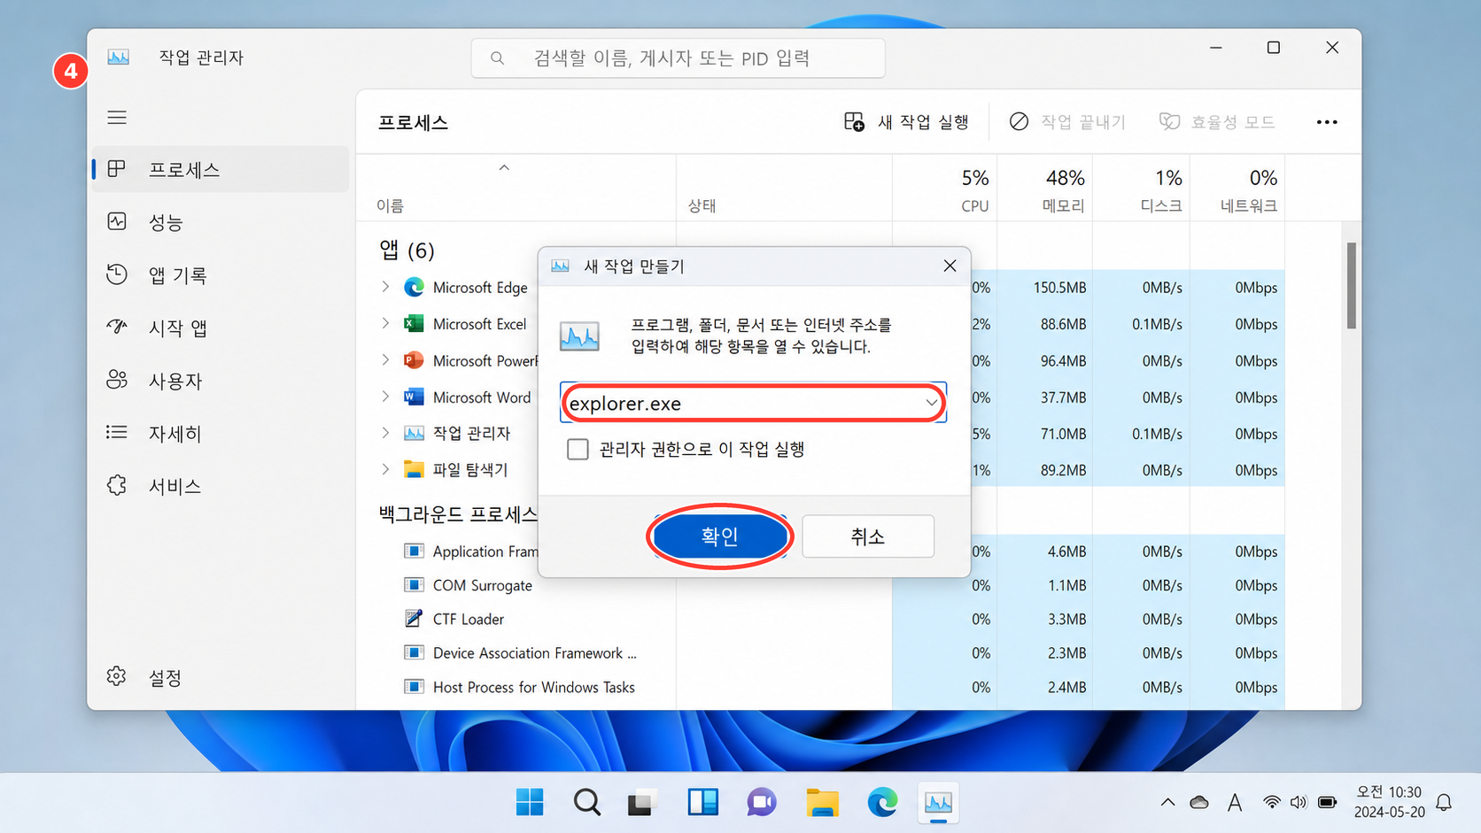Open the Windows Start button

(530, 803)
